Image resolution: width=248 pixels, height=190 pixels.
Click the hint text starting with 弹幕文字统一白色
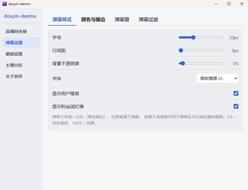[x=144, y=120]
